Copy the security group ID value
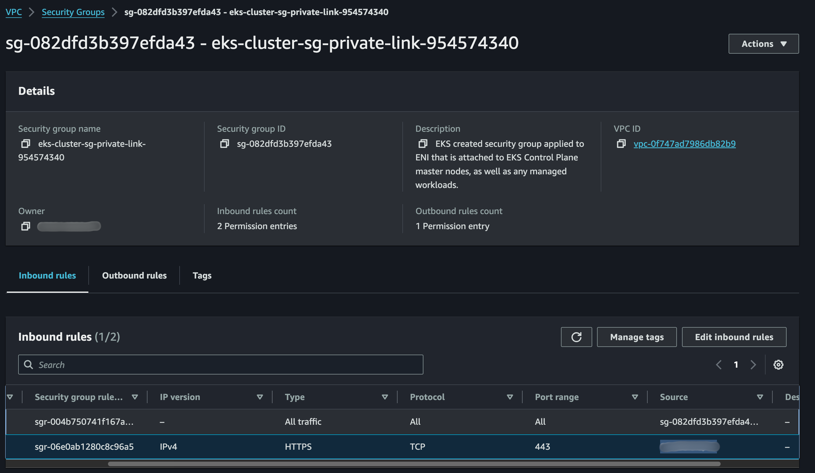This screenshot has height=473, width=815. point(224,143)
